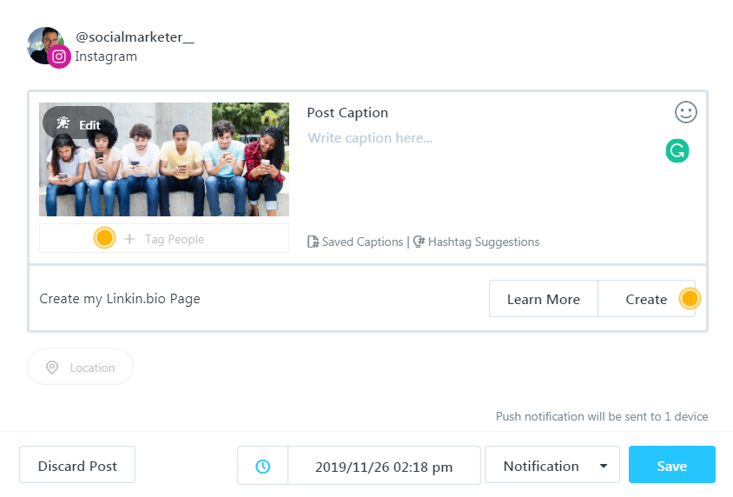Click the plus icon beside Tag People
Image resolution: width=733 pixels, height=497 pixels.
tap(129, 239)
